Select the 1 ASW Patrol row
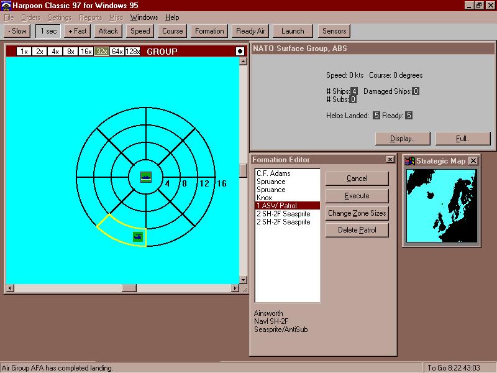Screen dimensions: 497x373 click(288, 206)
